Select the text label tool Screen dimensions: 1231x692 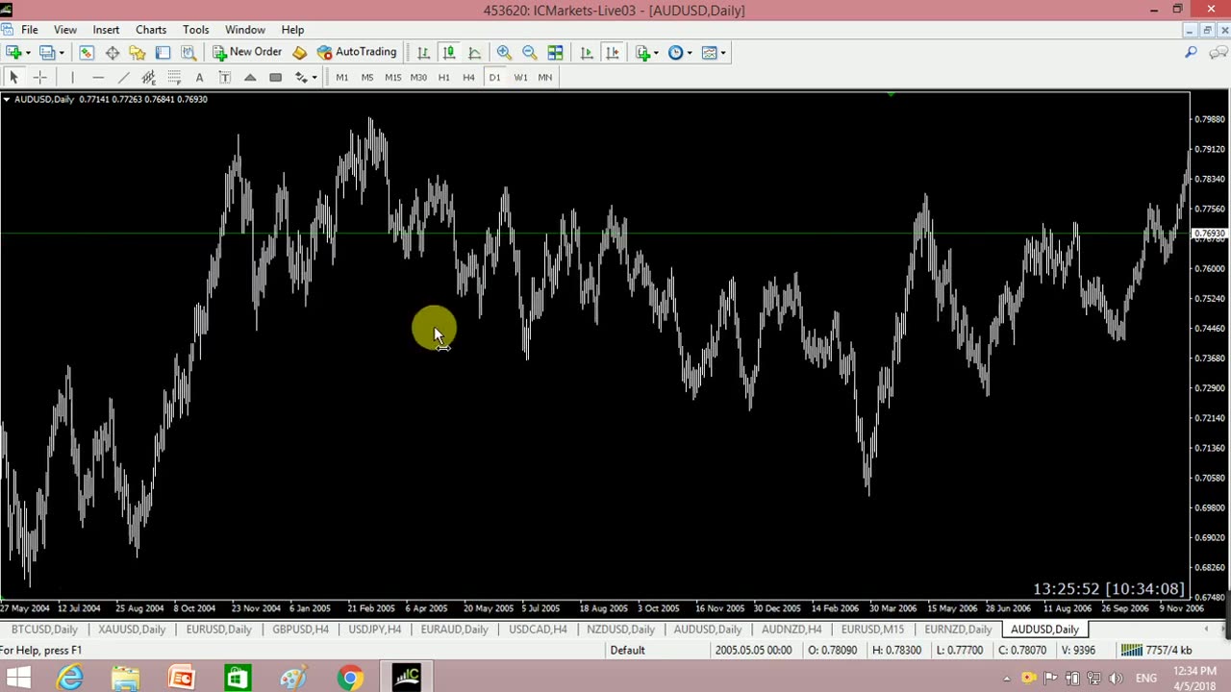pyautogui.click(x=225, y=78)
